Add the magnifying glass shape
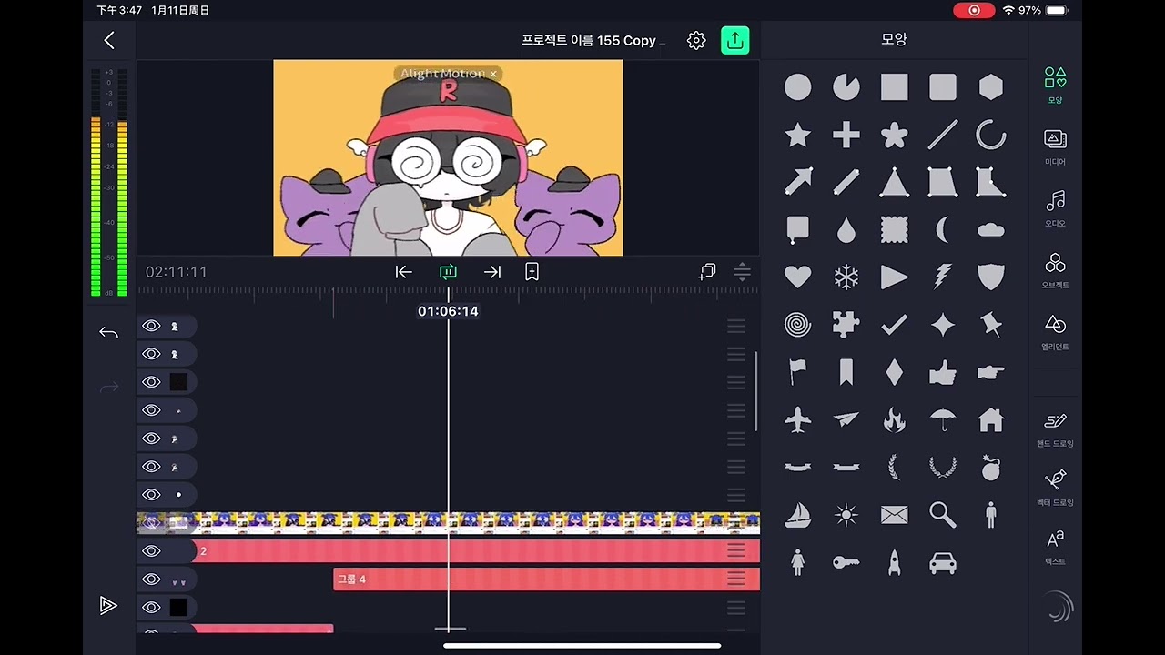Viewport: 1165px width, 655px height. [x=942, y=514]
